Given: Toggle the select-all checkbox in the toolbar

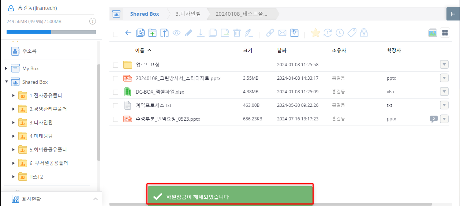Looking at the screenshot, I should coord(116,34).
